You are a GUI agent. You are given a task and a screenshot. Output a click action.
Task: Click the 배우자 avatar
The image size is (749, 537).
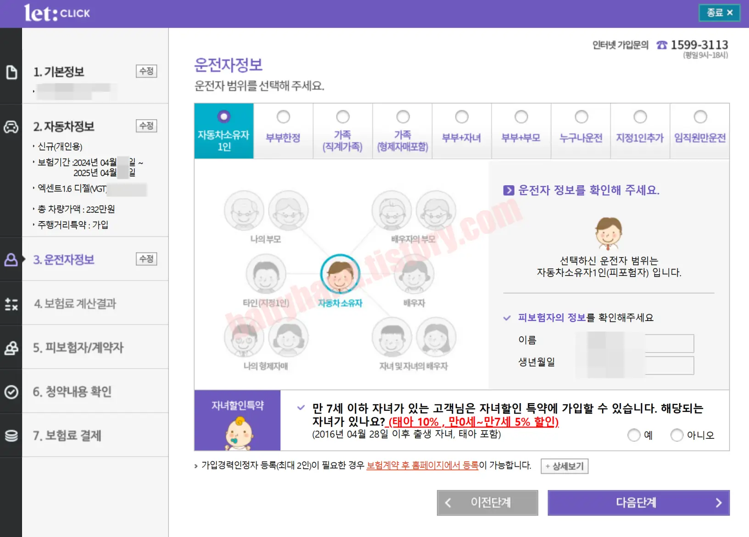(414, 274)
